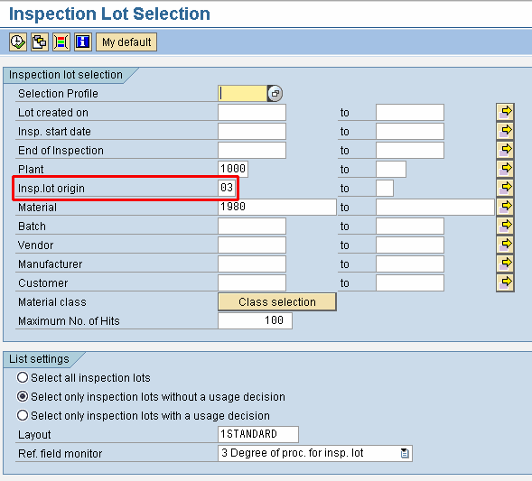The height and width of the screenshot is (481, 532).
Task: Select all inspection lots radio option
Action: pyautogui.click(x=23, y=377)
